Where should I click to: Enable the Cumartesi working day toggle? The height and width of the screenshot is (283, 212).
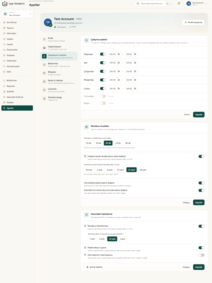103,96
